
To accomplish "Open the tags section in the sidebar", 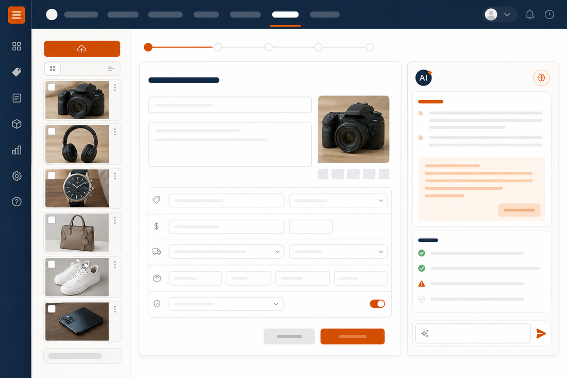I will (x=16, y=72).
